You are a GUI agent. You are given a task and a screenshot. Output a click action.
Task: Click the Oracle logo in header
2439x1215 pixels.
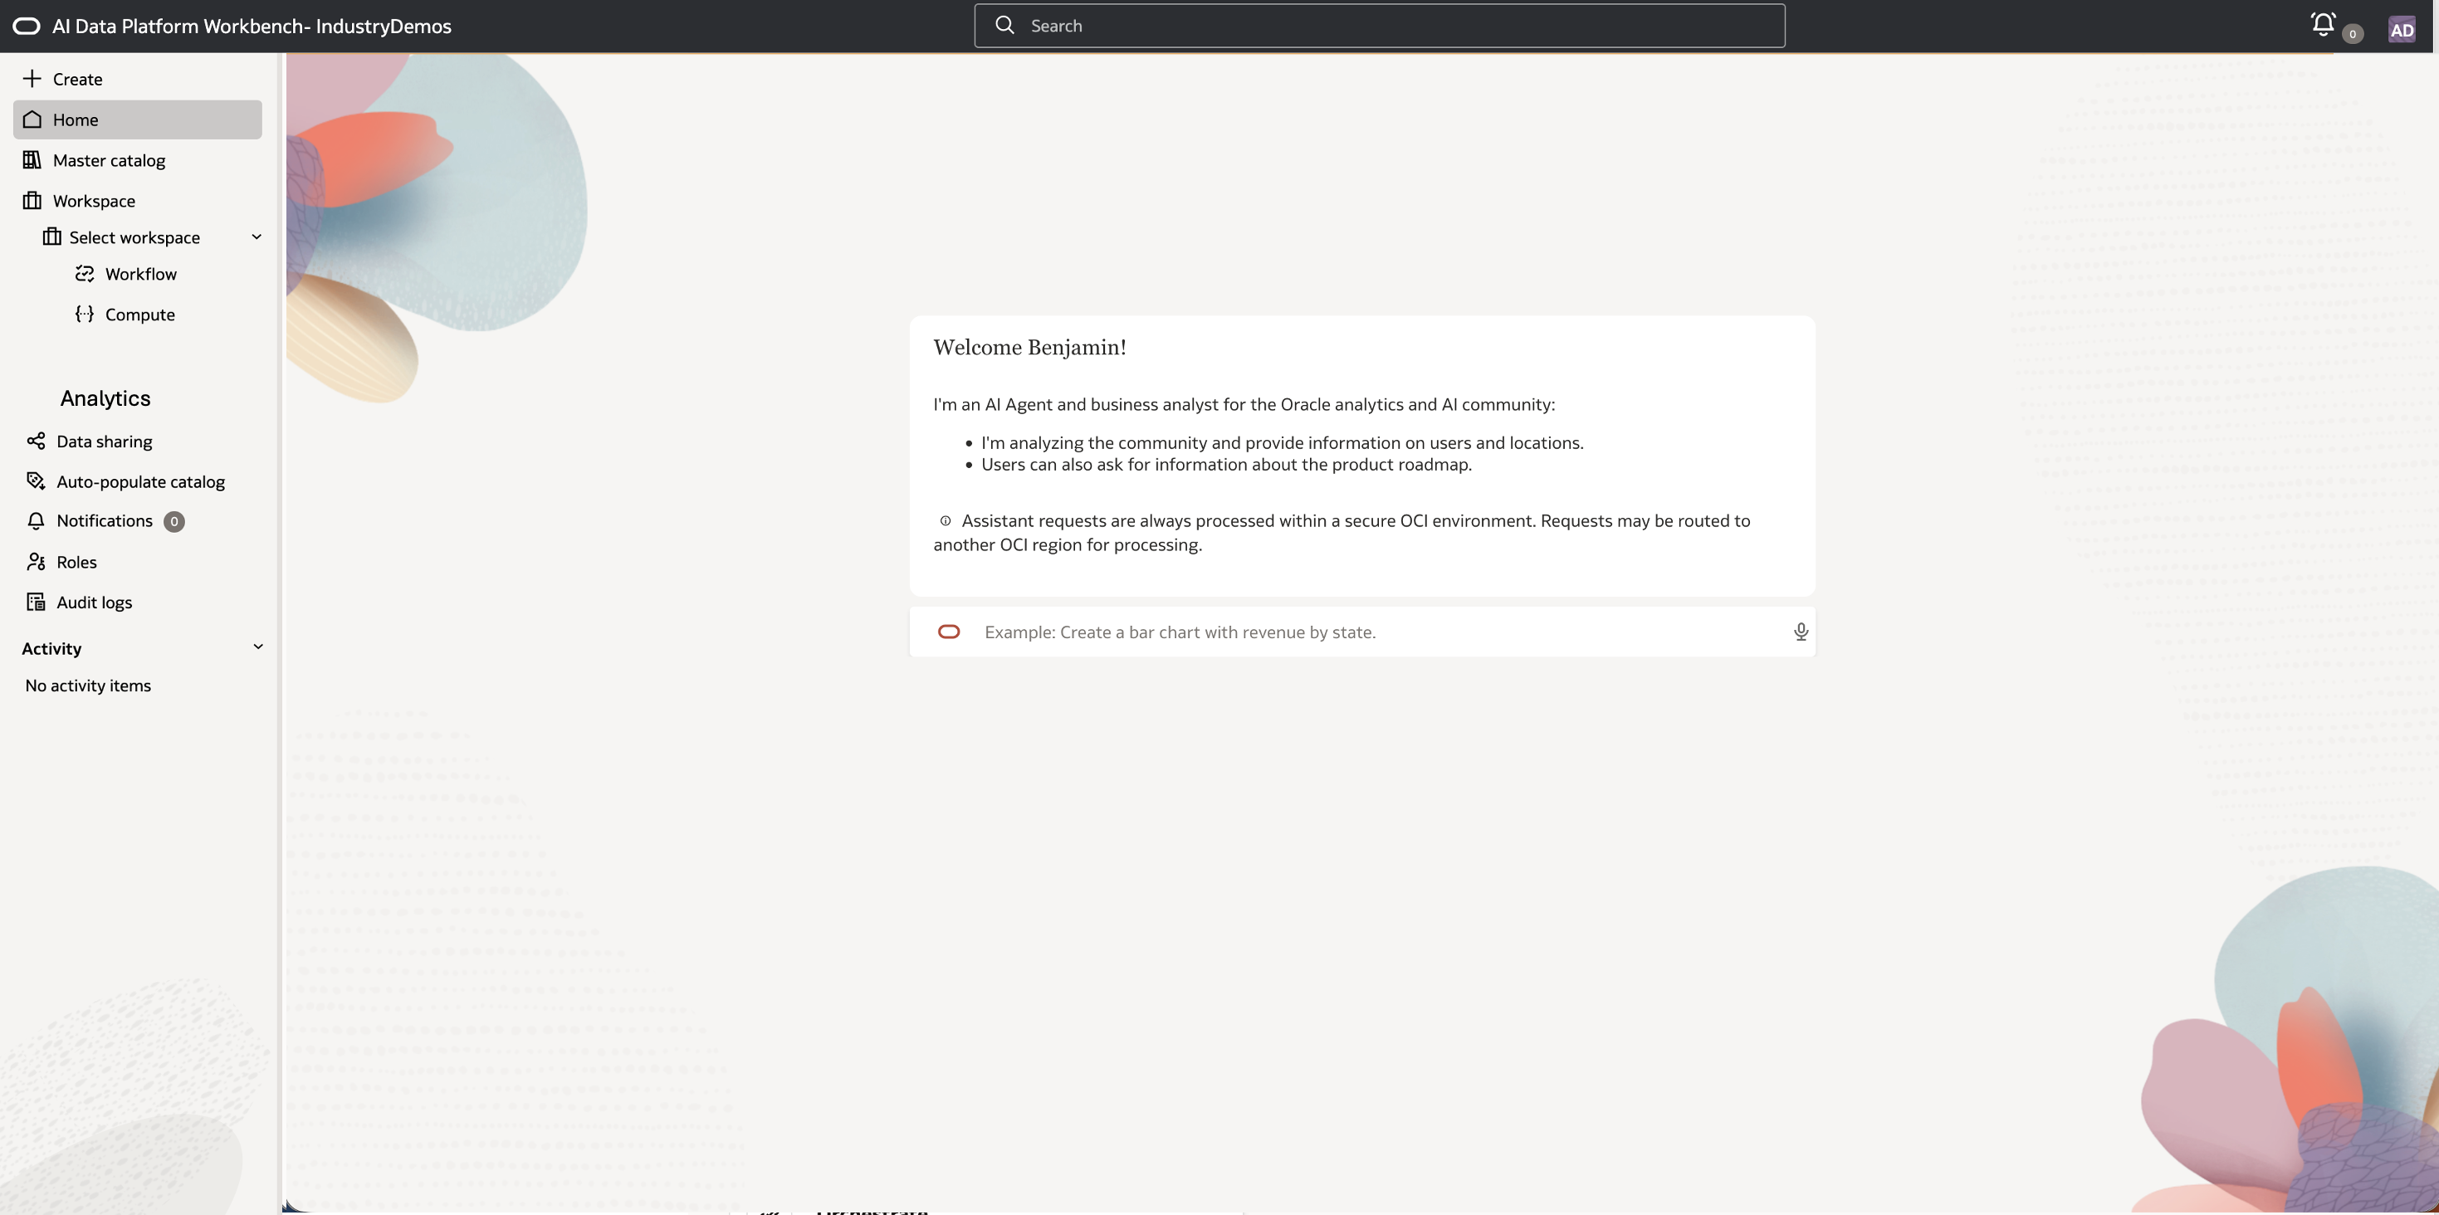point(26,27)
